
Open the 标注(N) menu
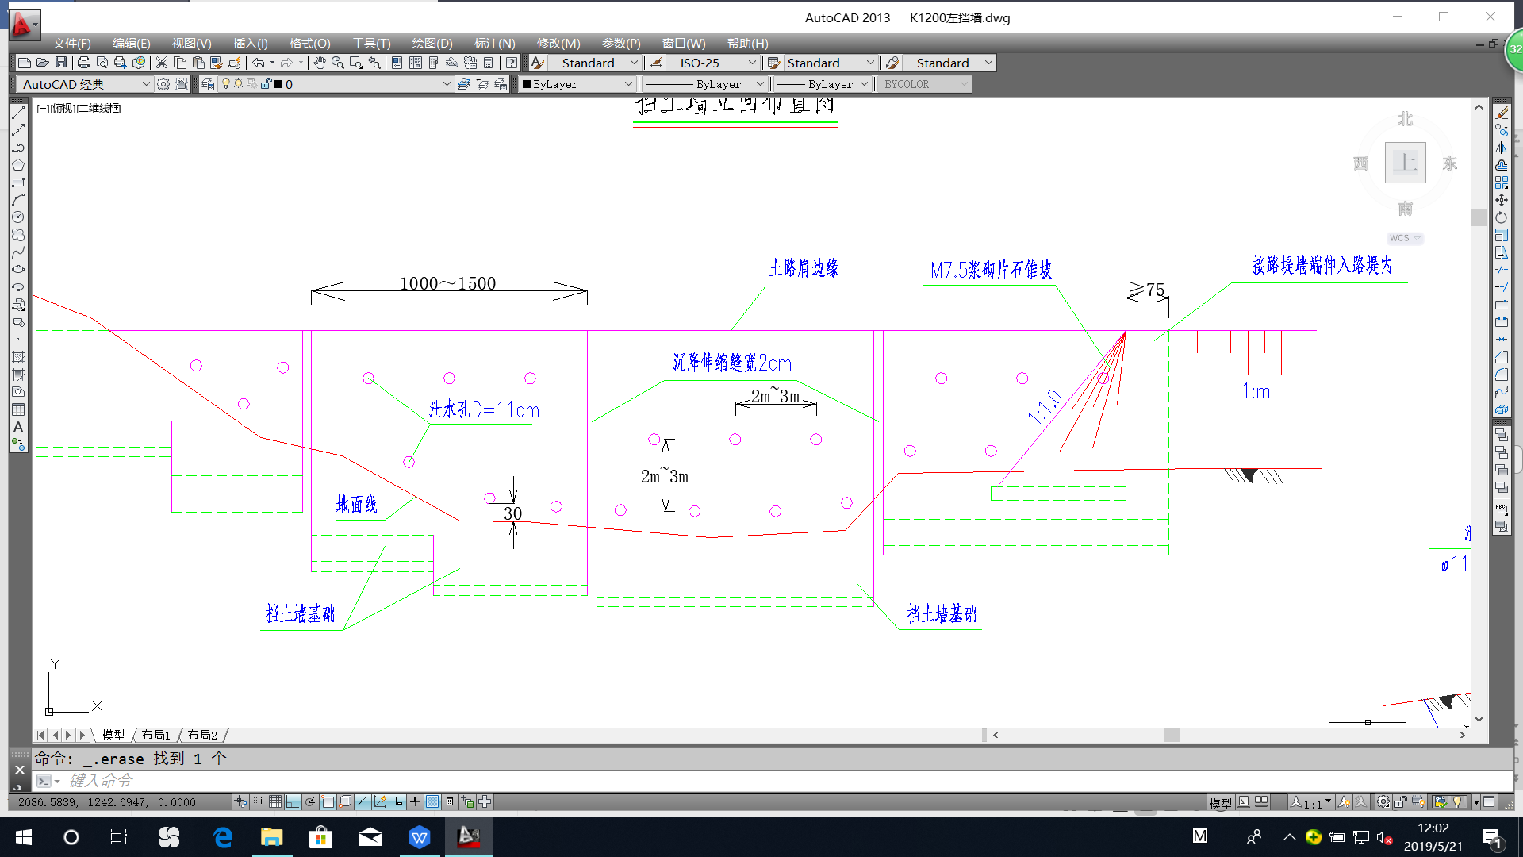tap(494, 44)
